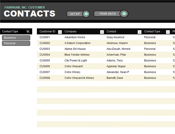Select the Adventure Works company cell
The width and height of the screenshot is (175, 134).
coord(75,37)
